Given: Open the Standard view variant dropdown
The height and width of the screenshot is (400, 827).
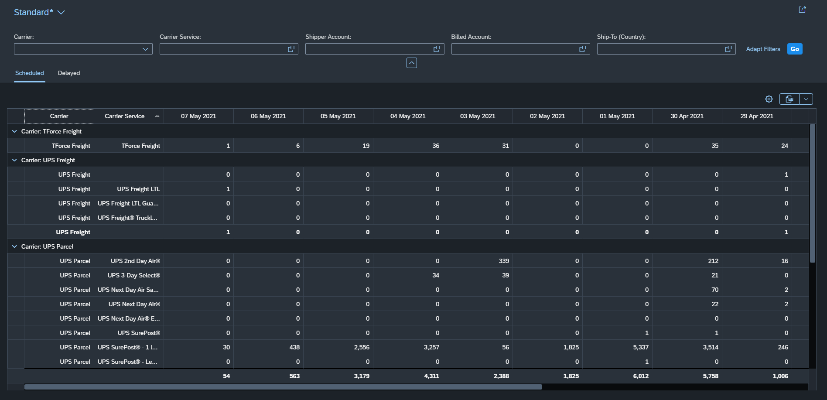Looking at the screenshot, I should [x=61, y=13].
